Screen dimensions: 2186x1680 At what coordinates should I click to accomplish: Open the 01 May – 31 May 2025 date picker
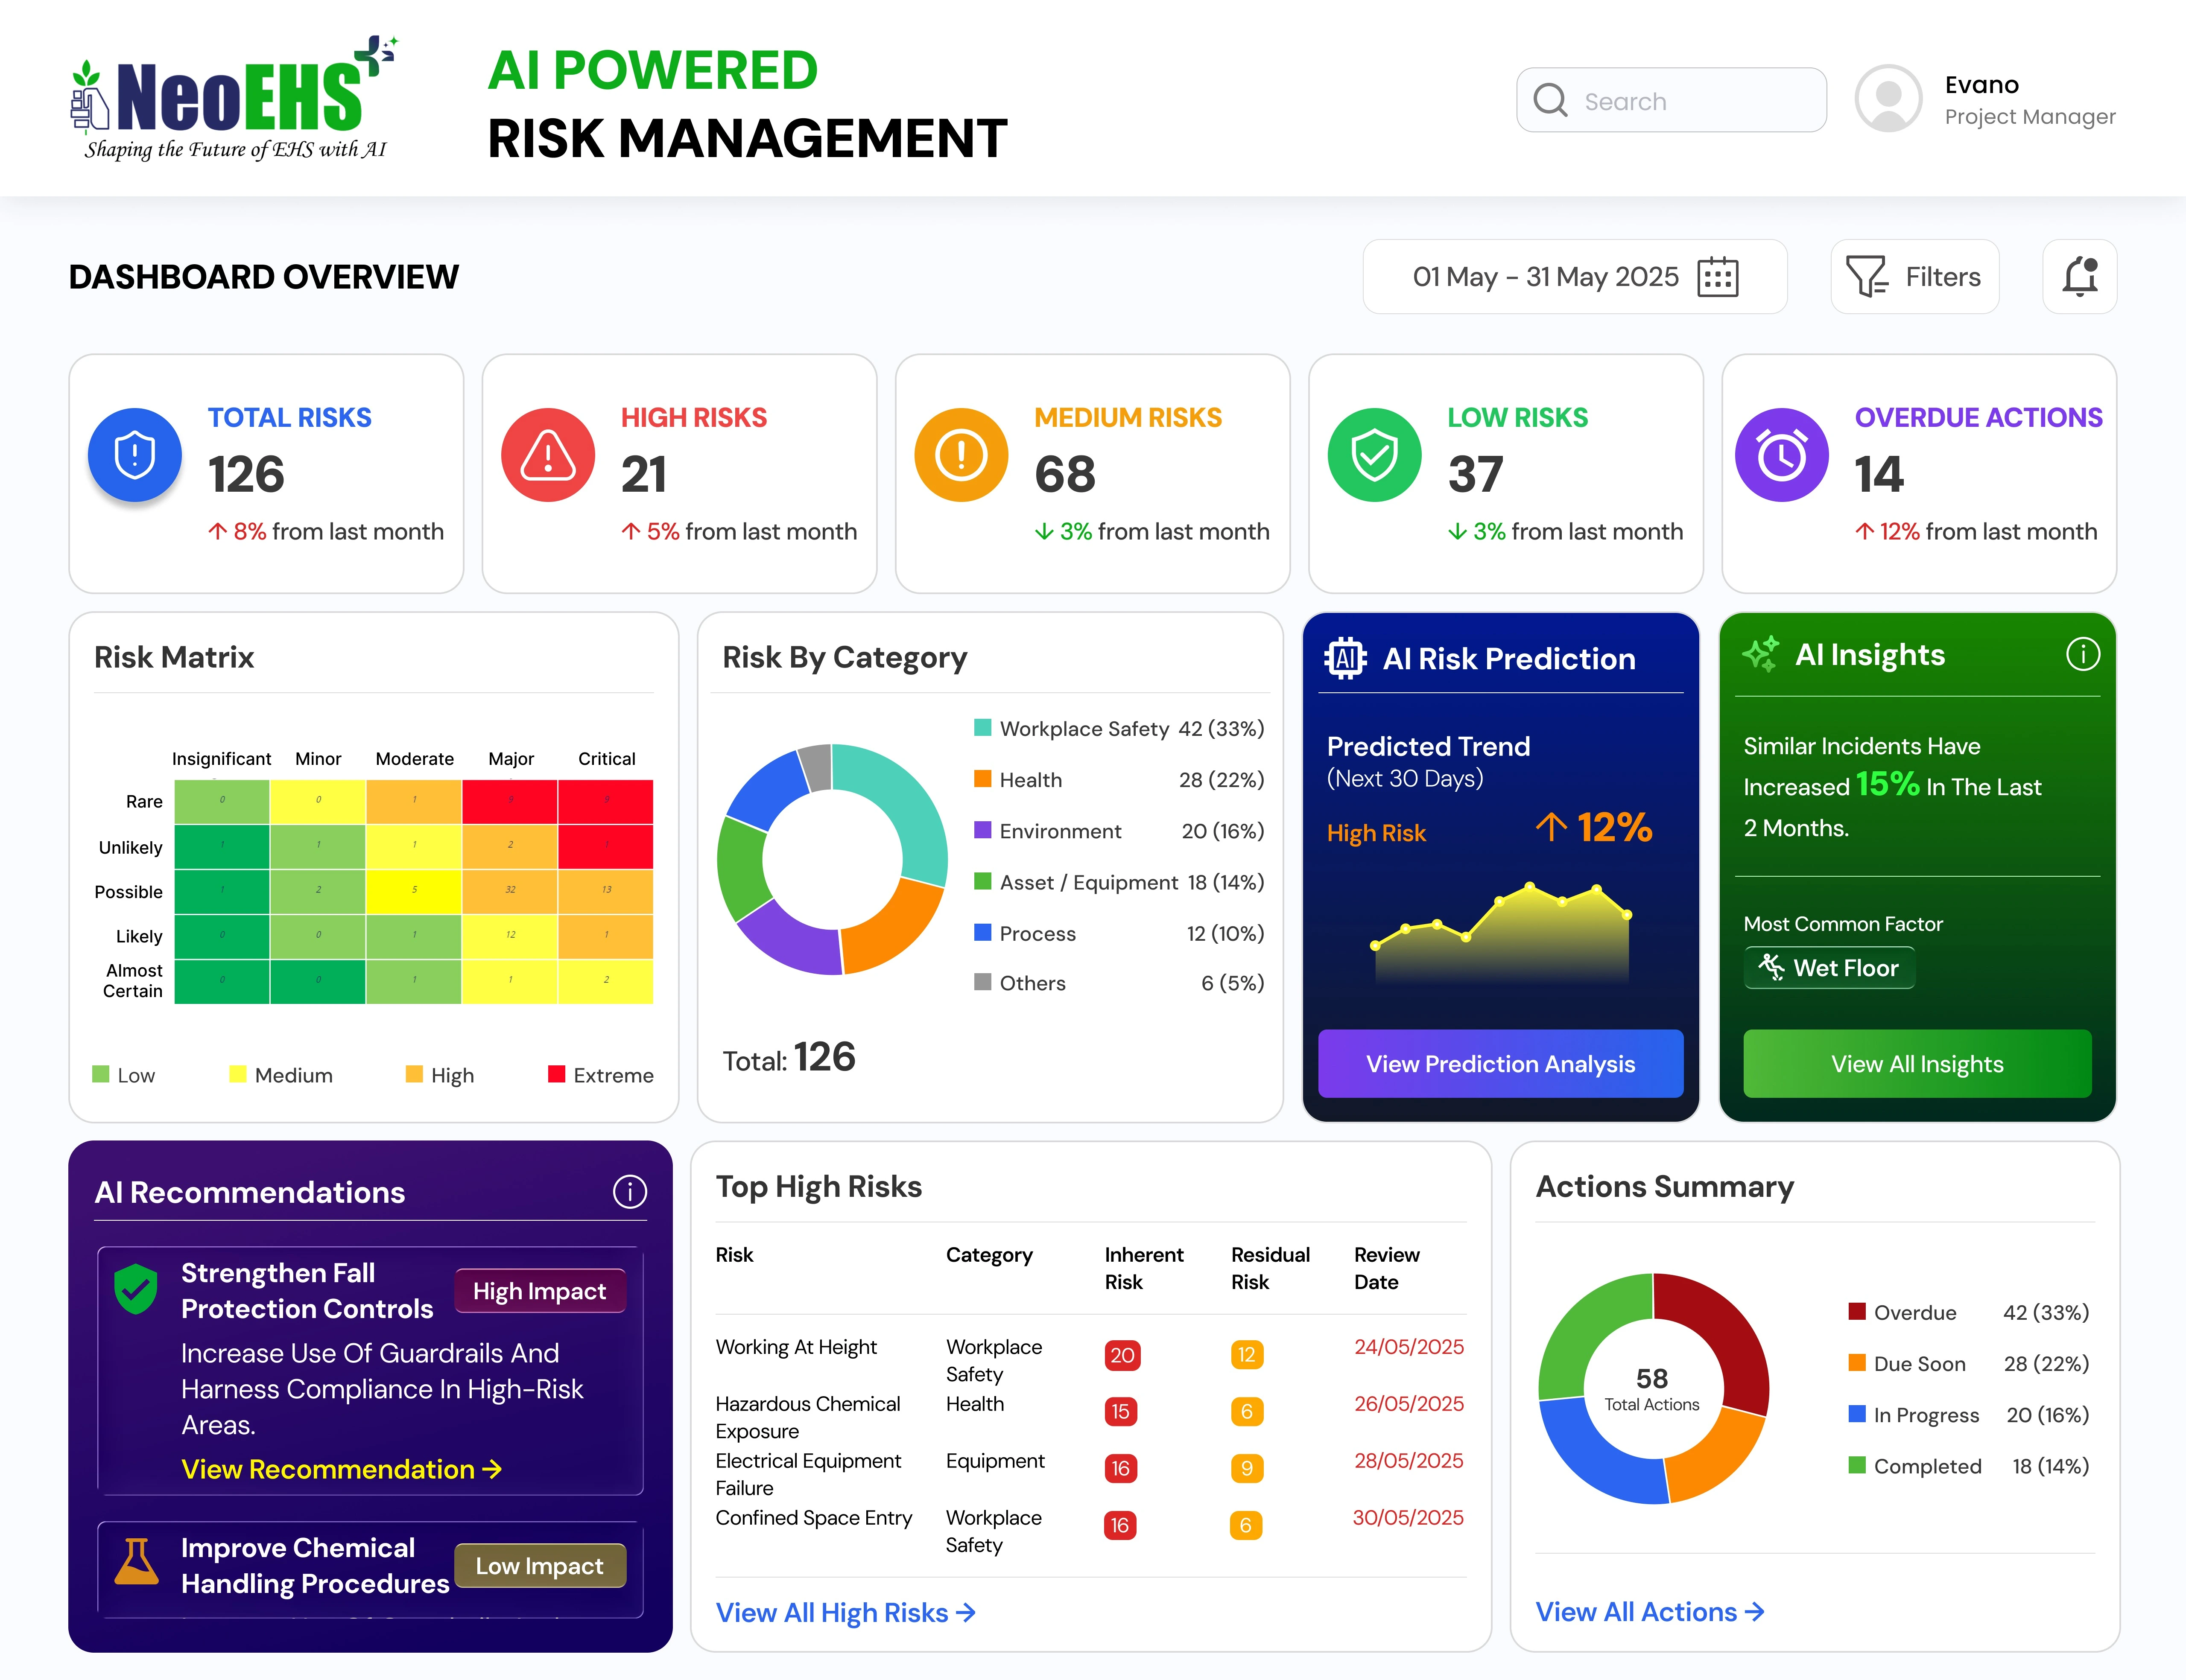tap(1574, 277)
